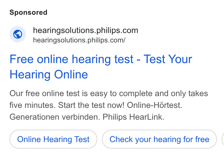
Task: Click the hearingsolutions.philips.com site name
Action: coord(85,30)
